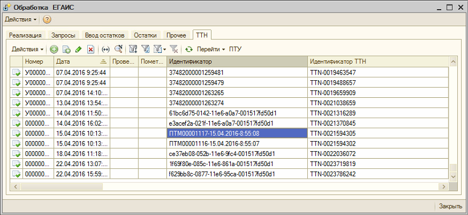Click the ЕГАИС window title bar icon

(6, 7)
